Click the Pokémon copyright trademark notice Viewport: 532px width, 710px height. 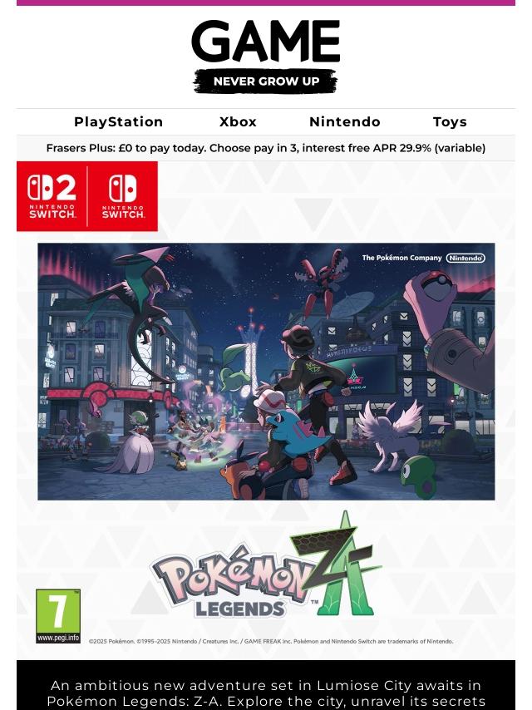(271, 641)
